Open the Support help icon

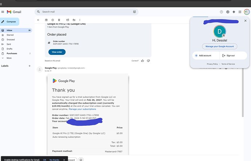(x=222, y=12)
